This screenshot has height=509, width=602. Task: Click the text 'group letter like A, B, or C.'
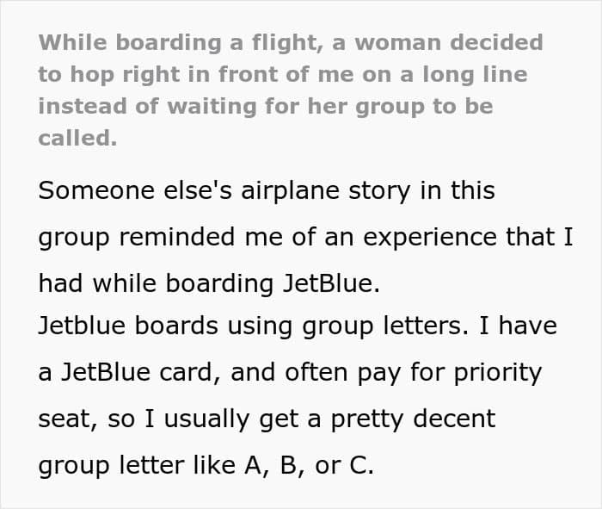pos(206,466)
